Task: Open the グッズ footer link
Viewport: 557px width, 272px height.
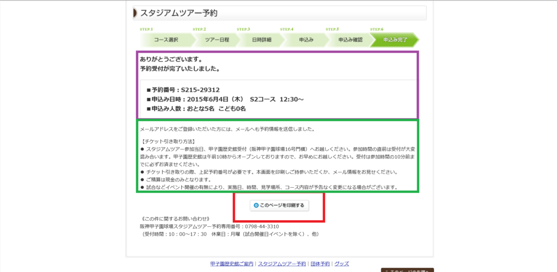Action: pyautogui.click(x=342, y=264)
